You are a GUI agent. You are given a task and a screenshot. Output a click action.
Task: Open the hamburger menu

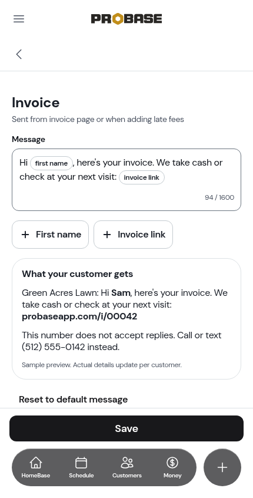pos(19,19)
